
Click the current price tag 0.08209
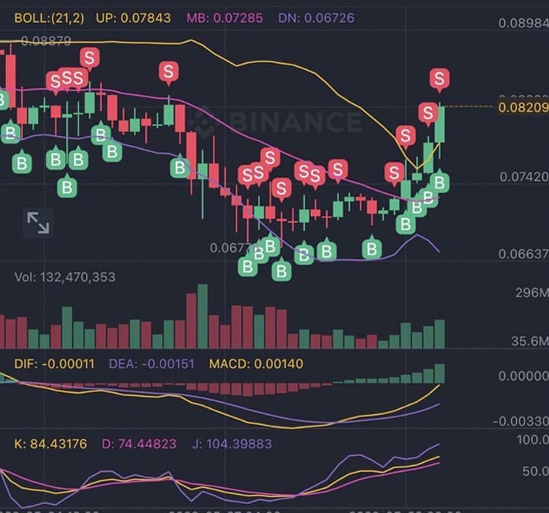click(x=522, y=108)
